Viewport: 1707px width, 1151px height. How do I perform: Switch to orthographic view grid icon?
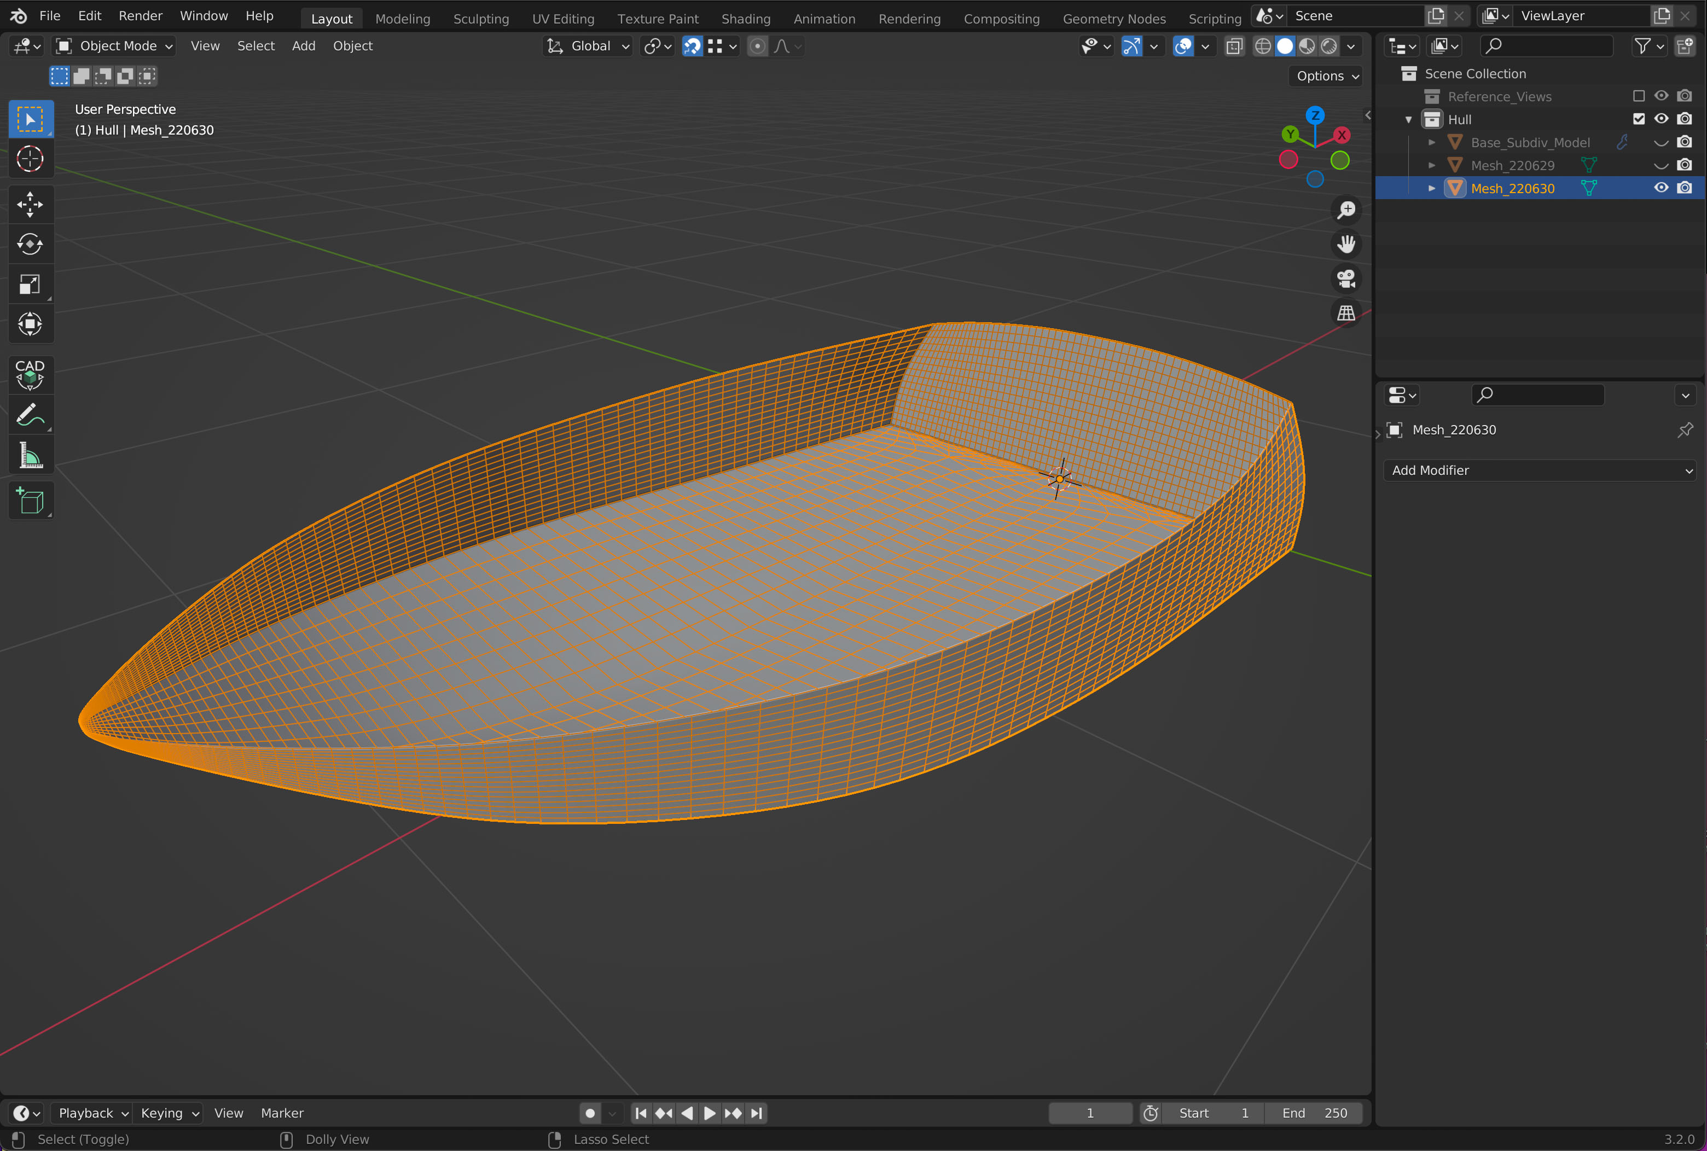(1346, 313)
